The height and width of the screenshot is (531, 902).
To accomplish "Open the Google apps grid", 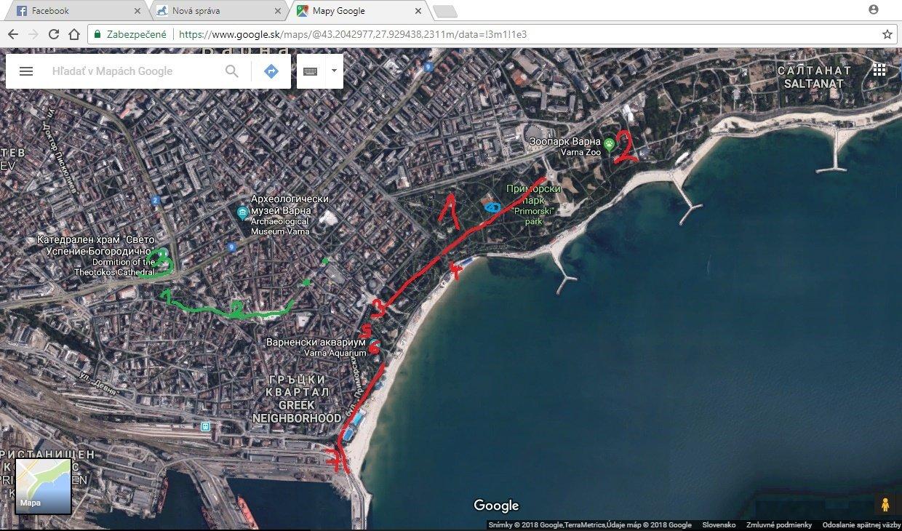I will (x=879, y=70).
